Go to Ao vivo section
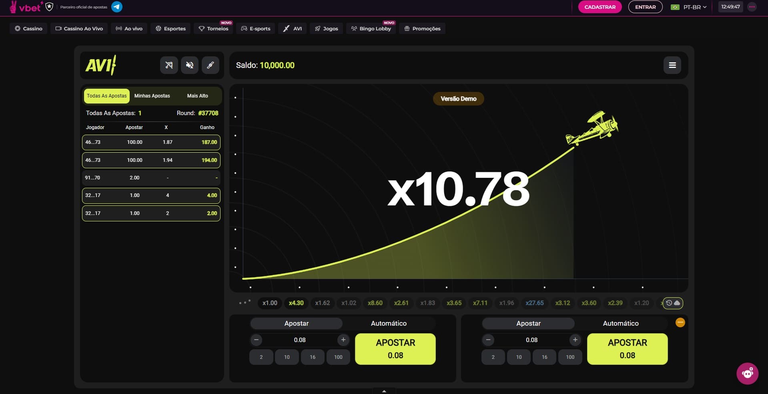Viewport: 768px width, 394px height. (129, 28)
